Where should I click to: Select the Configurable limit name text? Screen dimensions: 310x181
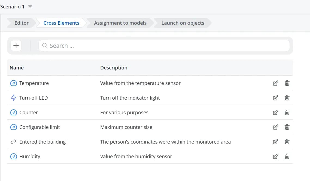pyautogui.click(x=39, y=127)
